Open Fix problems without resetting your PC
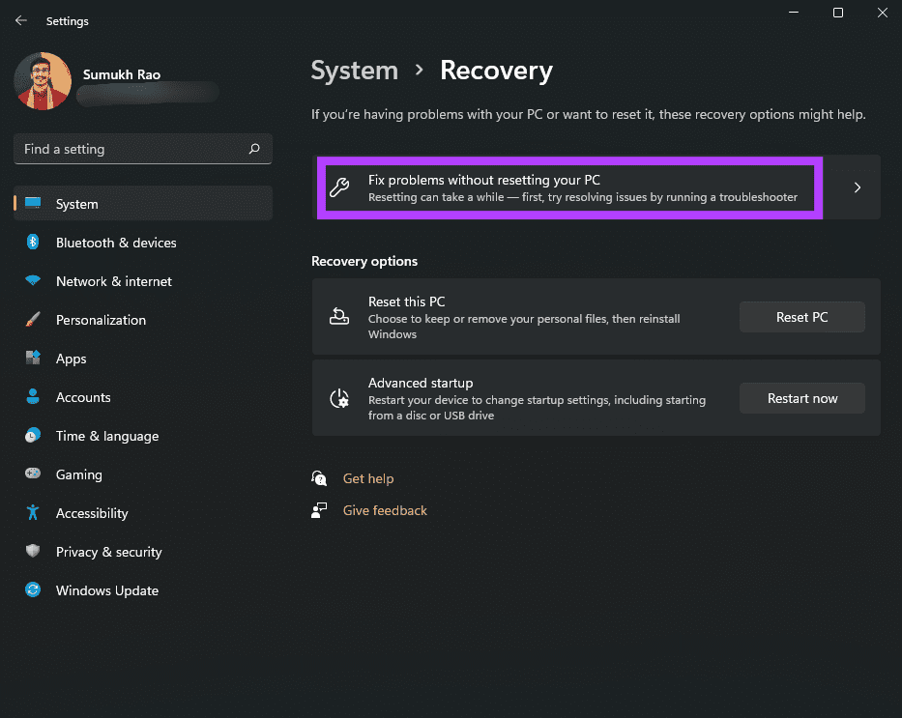This screenshot has height=718, width=902. pos(596,187)
